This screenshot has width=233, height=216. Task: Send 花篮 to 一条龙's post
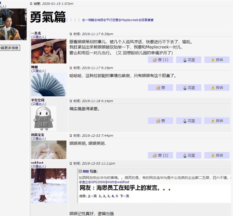(188, 60)
